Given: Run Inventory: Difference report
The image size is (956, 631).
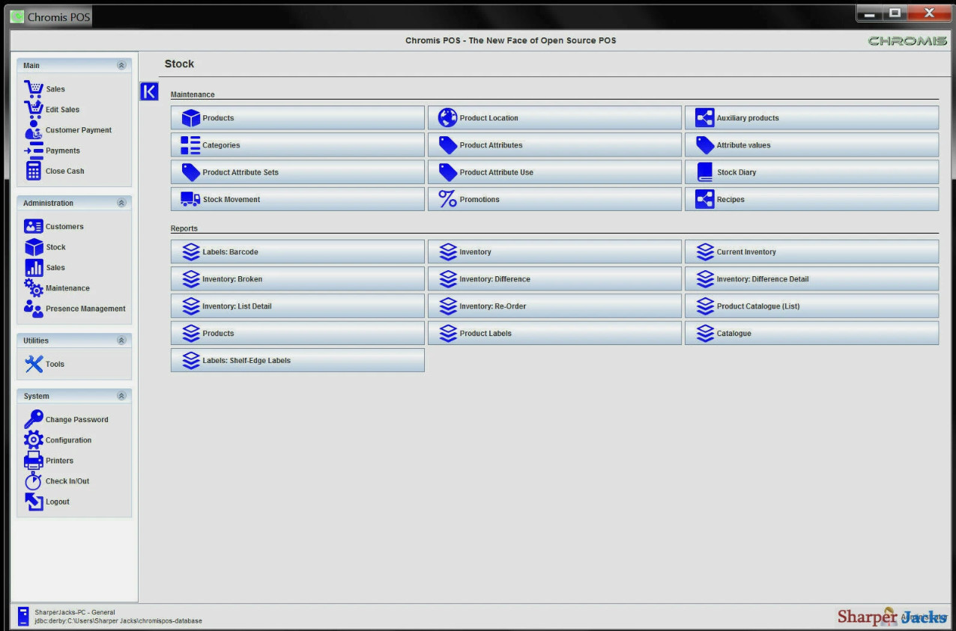Looking at the screenshot, I should tap(555, 279).
